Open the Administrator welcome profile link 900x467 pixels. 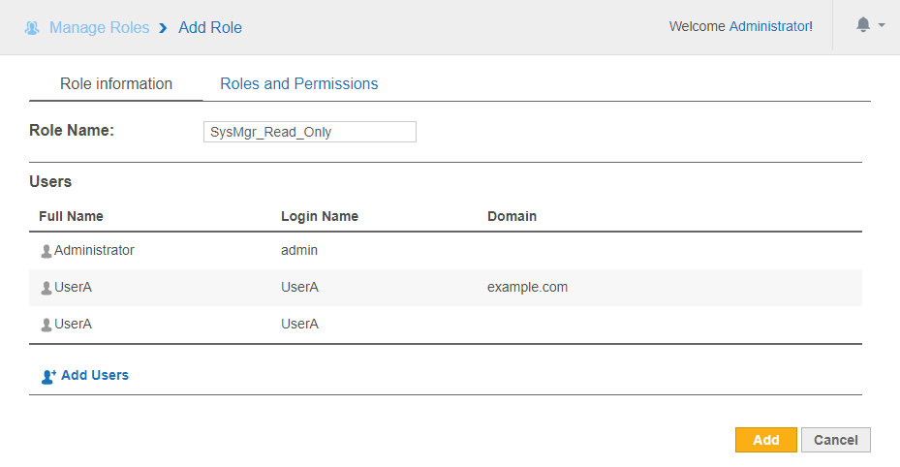pyautogui.click(x=769, y=26)
